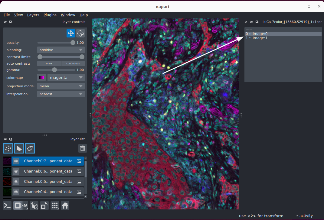Add a new Shapes layer
This screenshot has width=324, height=220.
coord(19,148)
